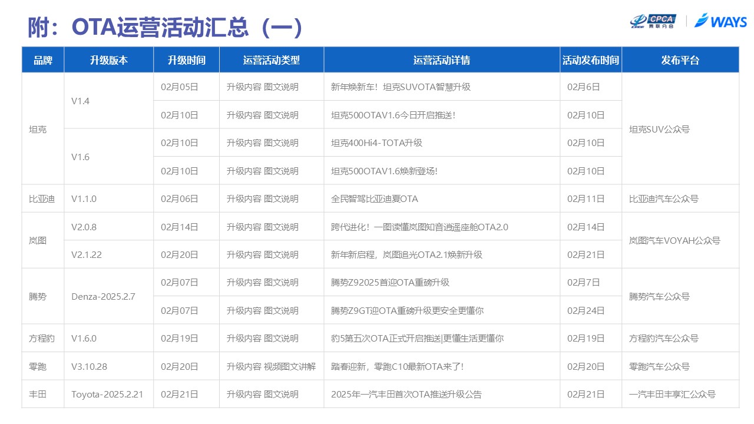Open 全民智驾比亚迪夏OTA activity text
Screen dimensions: 754x424
point(375,199)
